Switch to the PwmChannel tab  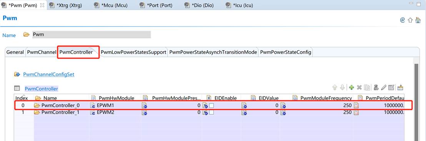coord(42,52)
